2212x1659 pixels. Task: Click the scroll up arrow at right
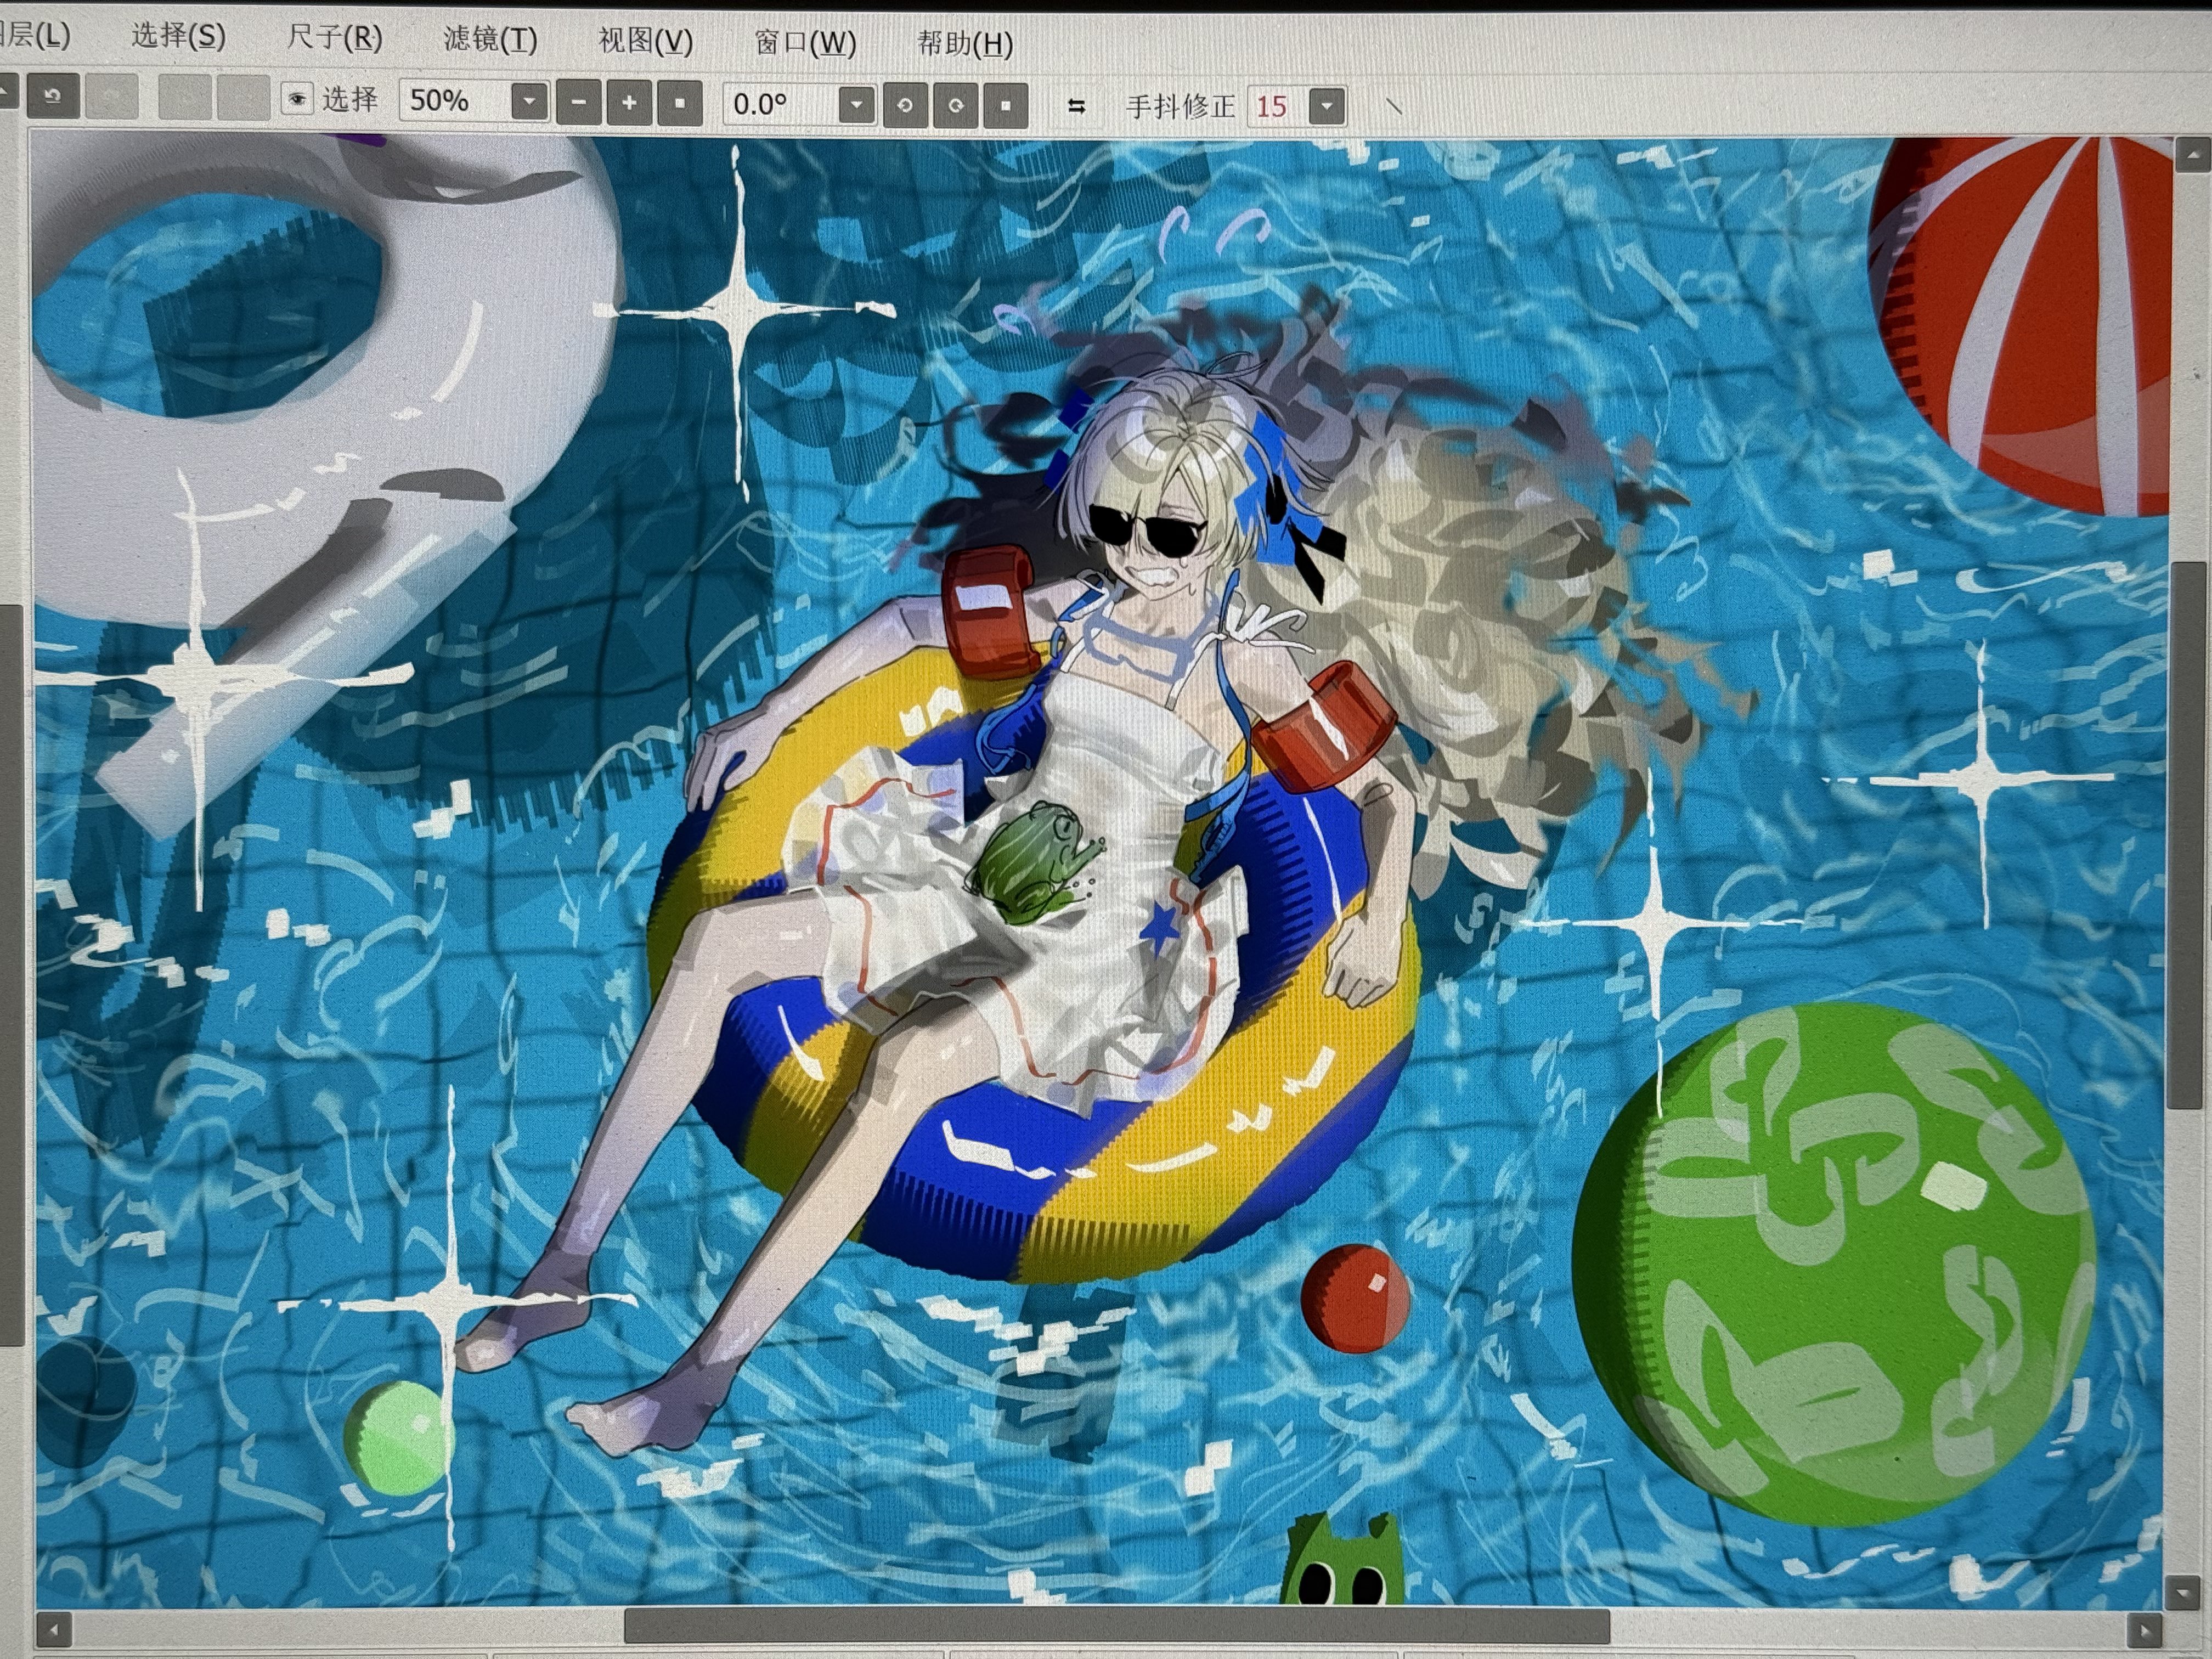[2193, 154]
